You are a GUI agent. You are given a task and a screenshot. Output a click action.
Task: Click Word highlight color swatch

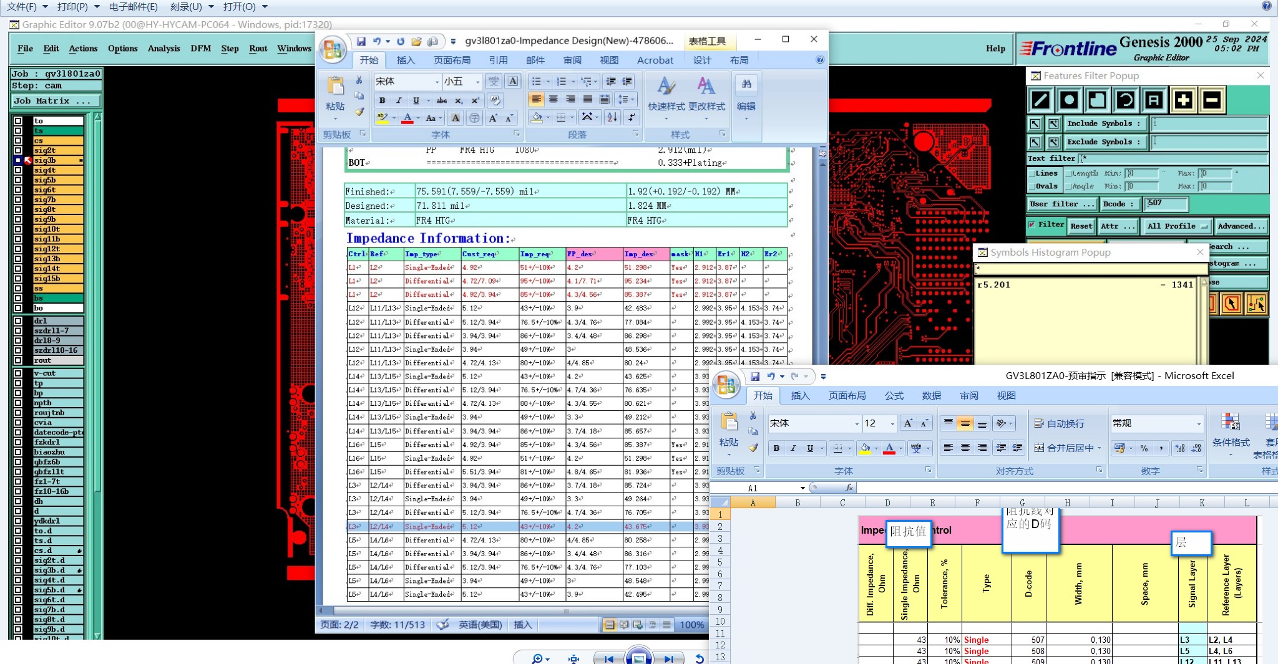[382, 118]
